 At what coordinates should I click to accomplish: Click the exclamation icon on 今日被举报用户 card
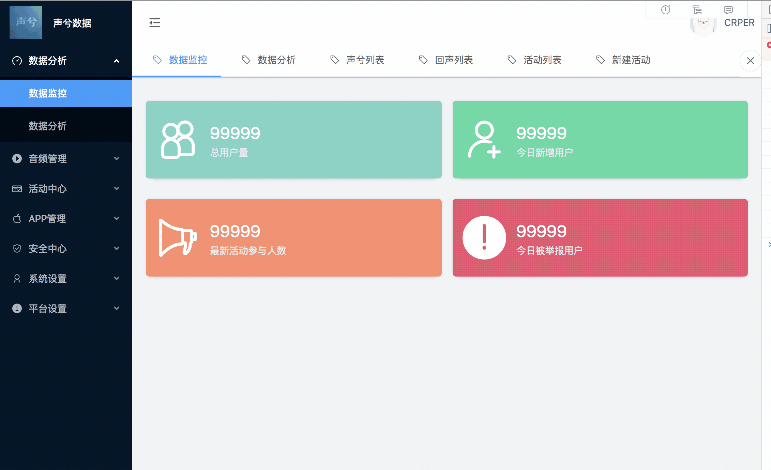pyautogui.click(x=484, y=237)
